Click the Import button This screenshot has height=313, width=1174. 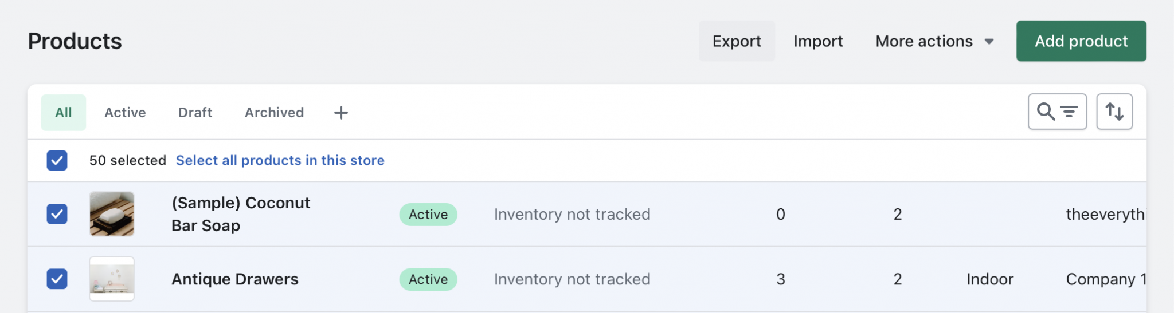pos(818,41)
